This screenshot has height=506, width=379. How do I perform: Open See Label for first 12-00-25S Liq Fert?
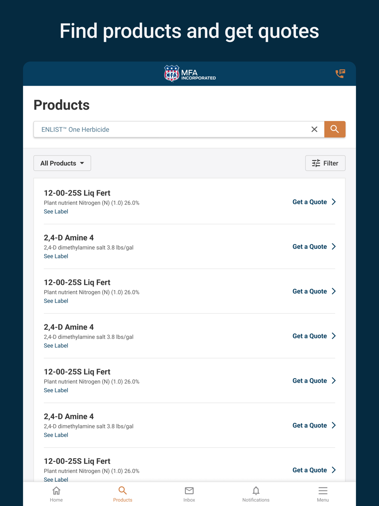click(x=56, y=212)
